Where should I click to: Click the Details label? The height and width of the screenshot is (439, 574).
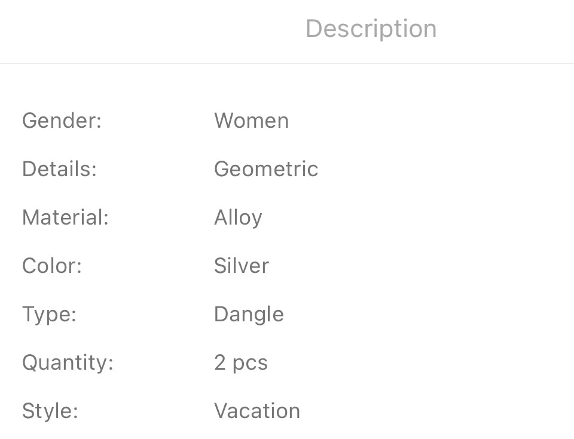(x=59, y=169)
